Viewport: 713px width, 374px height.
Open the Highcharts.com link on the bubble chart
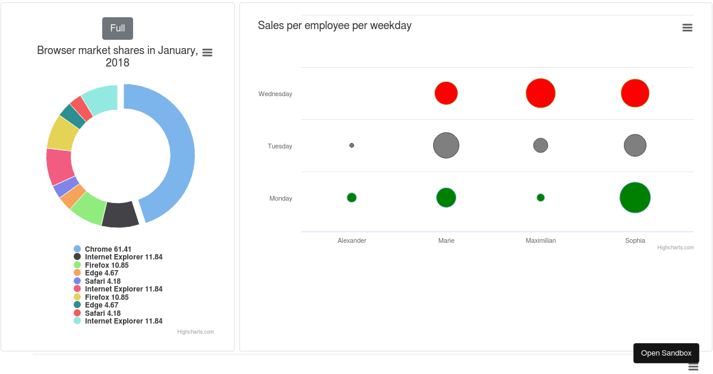(x=675, y=247)
